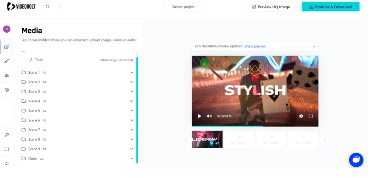Open the help lifebuoy sidebar icon
Image resolution: width=368 pixels, height=178 pixels.
pyautogui.click(x=6, y=90)
